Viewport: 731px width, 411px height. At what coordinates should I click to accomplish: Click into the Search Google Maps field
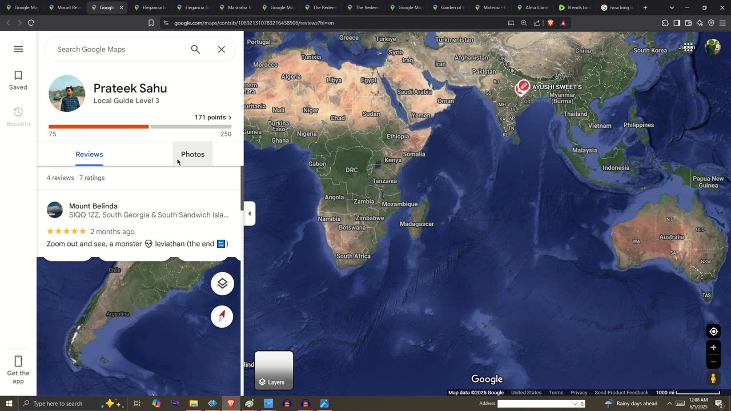(x=120, y=49)
